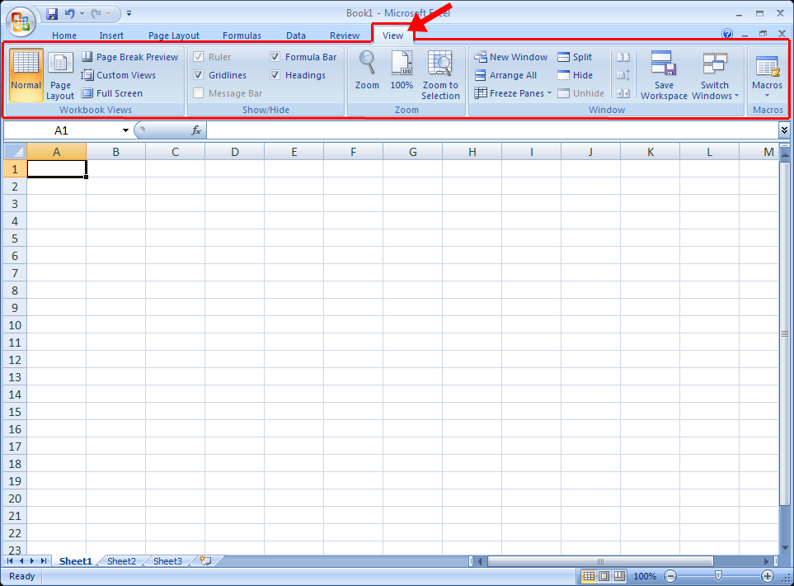Click the Select All corner button

(x=15, y=152)
